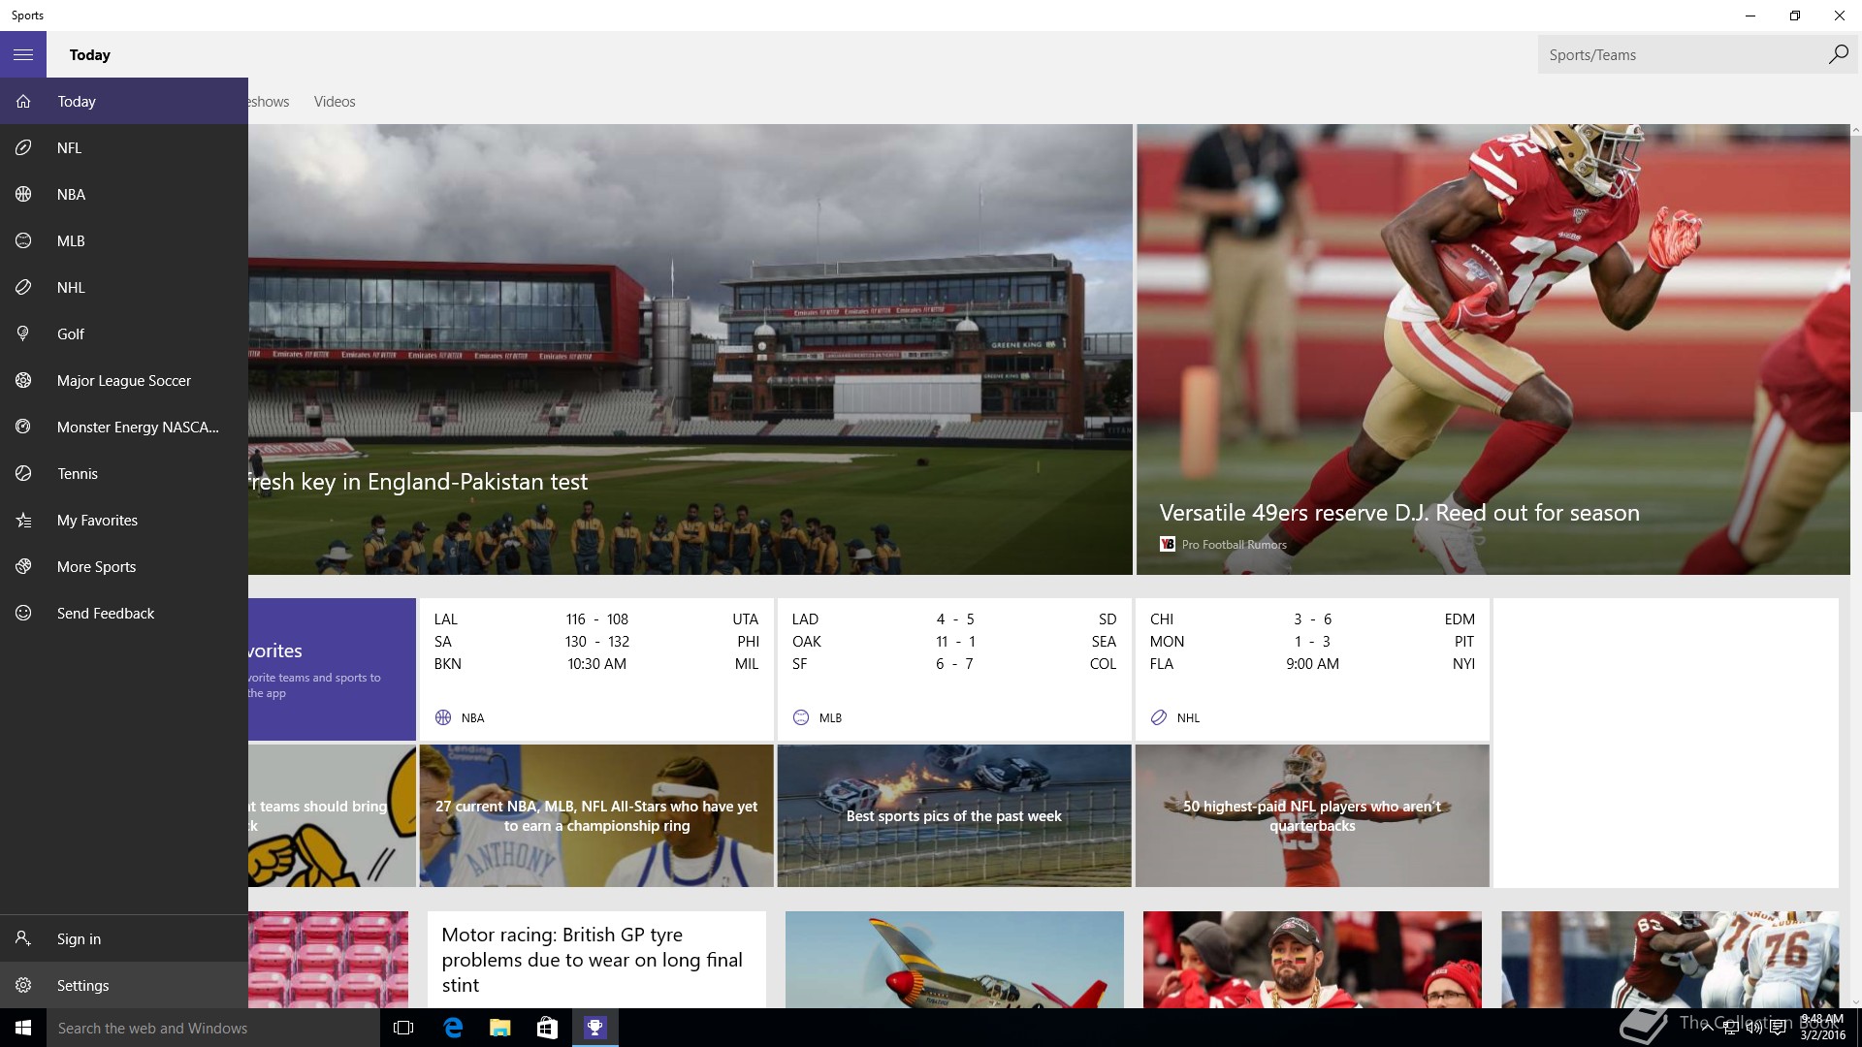This screenshot has width=1862, height=1047.
Task: Open Major League Soccer label
Action: click(x=124, y=380)
